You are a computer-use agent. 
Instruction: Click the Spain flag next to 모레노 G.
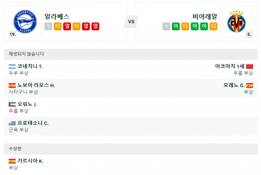(x=250, y=86)
